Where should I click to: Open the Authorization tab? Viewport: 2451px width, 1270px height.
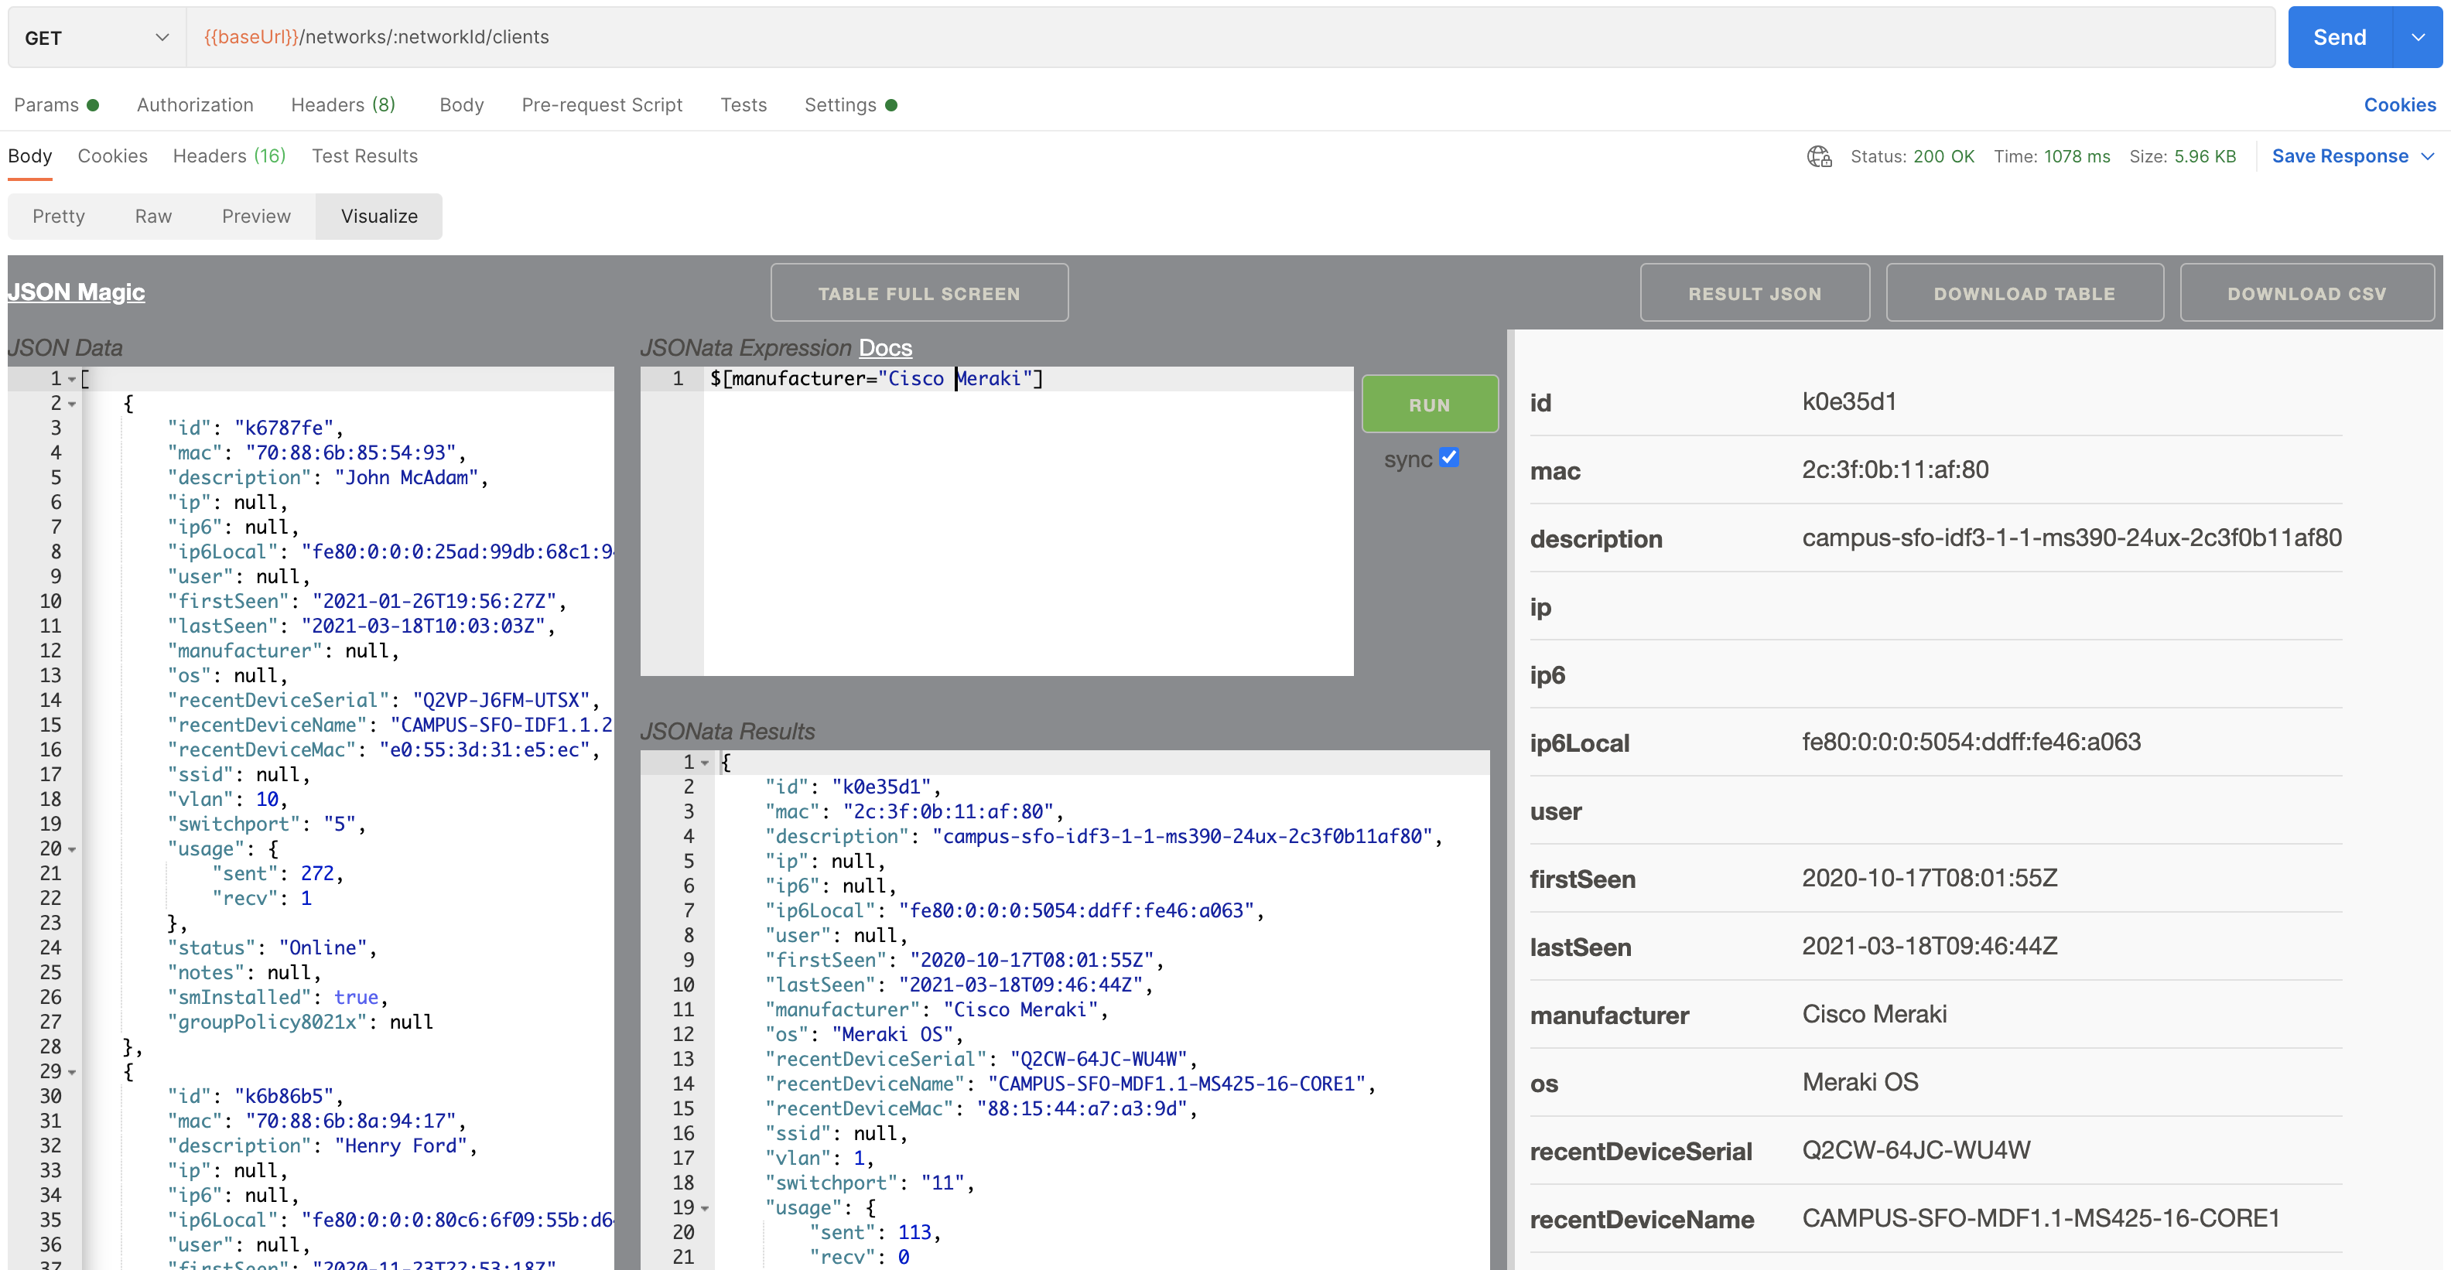click(x=195, y=104)
